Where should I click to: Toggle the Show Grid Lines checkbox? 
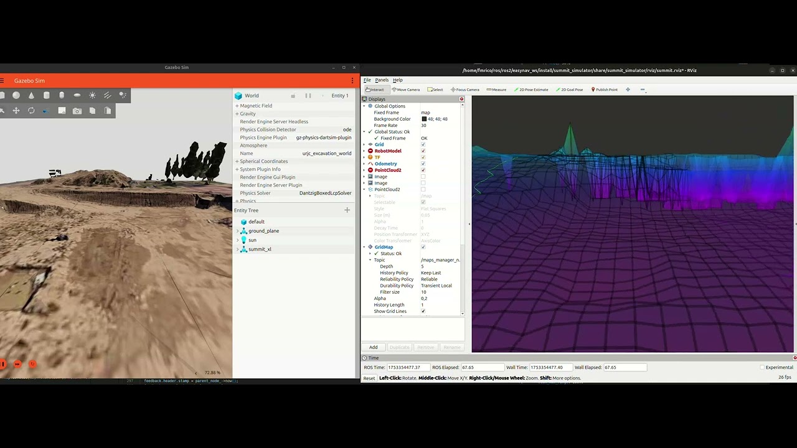pos(423,311)
